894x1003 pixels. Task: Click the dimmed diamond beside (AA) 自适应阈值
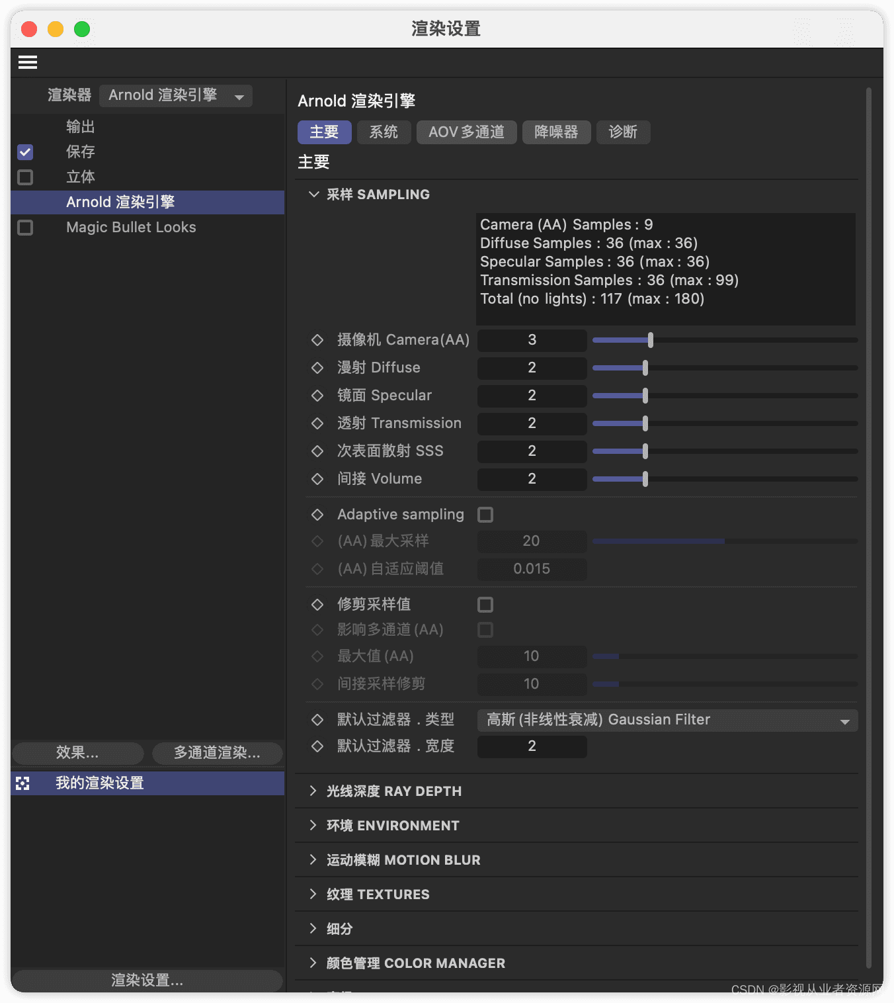317,569
